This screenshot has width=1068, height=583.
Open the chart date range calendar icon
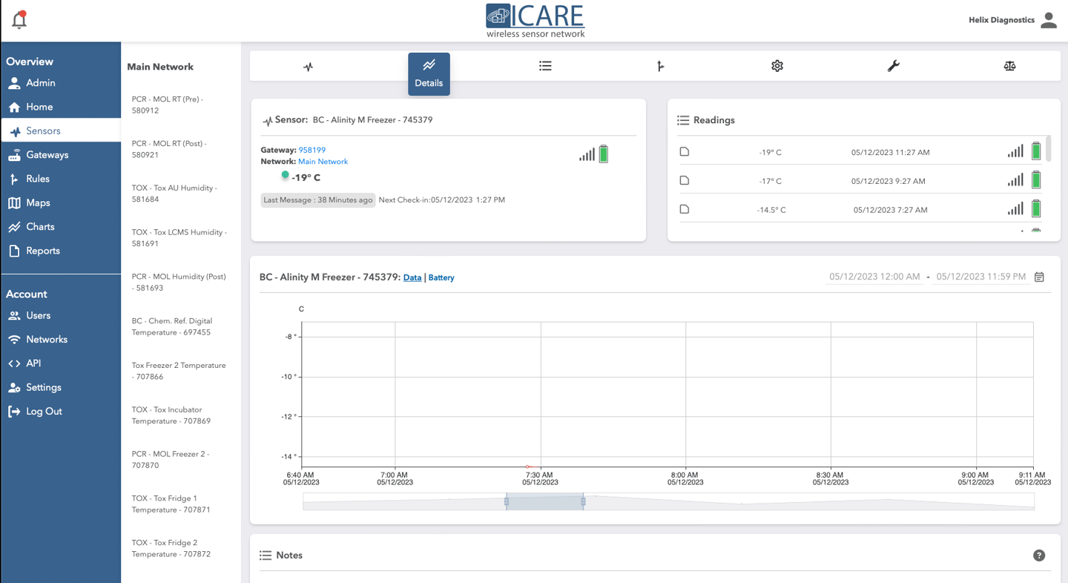(x=1039, y=277)
